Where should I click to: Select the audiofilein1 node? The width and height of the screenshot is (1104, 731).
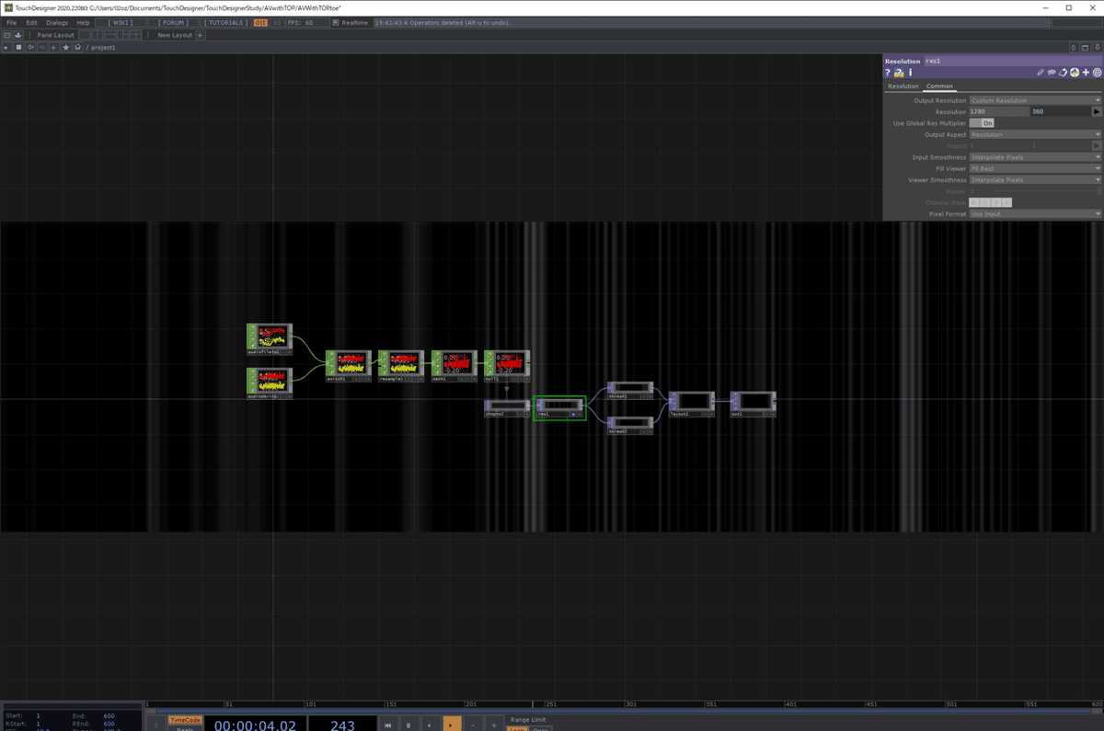coord(270,338)
